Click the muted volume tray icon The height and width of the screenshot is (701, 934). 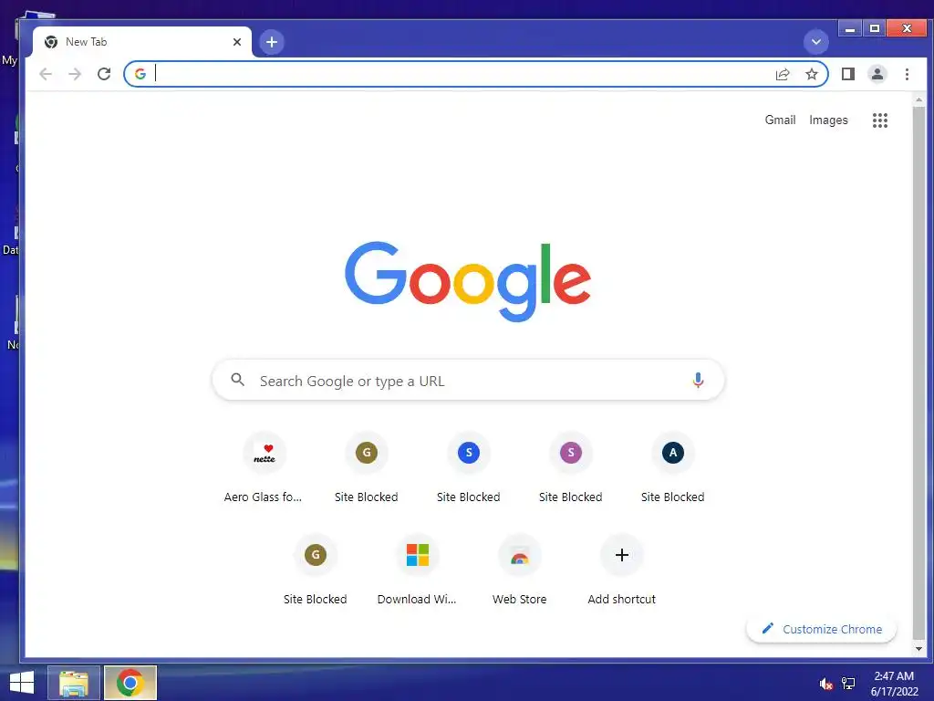click(x=825, y=684)
